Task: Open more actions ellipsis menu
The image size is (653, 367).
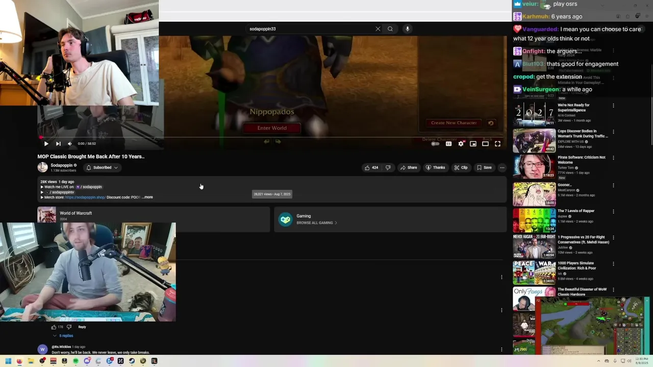Action: point(502,168)
